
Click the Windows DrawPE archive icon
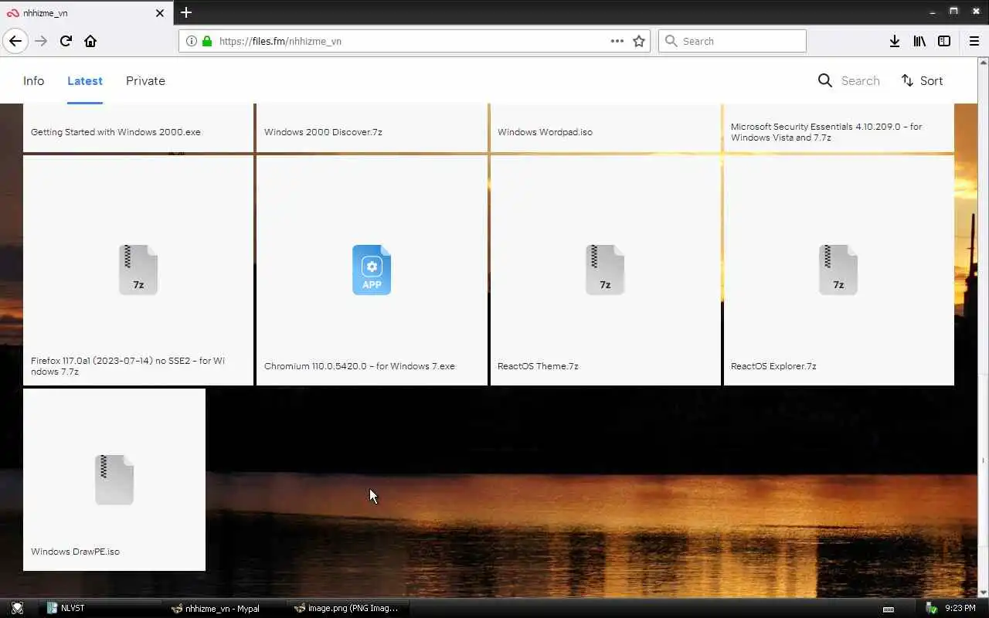[x=114, y=480]
